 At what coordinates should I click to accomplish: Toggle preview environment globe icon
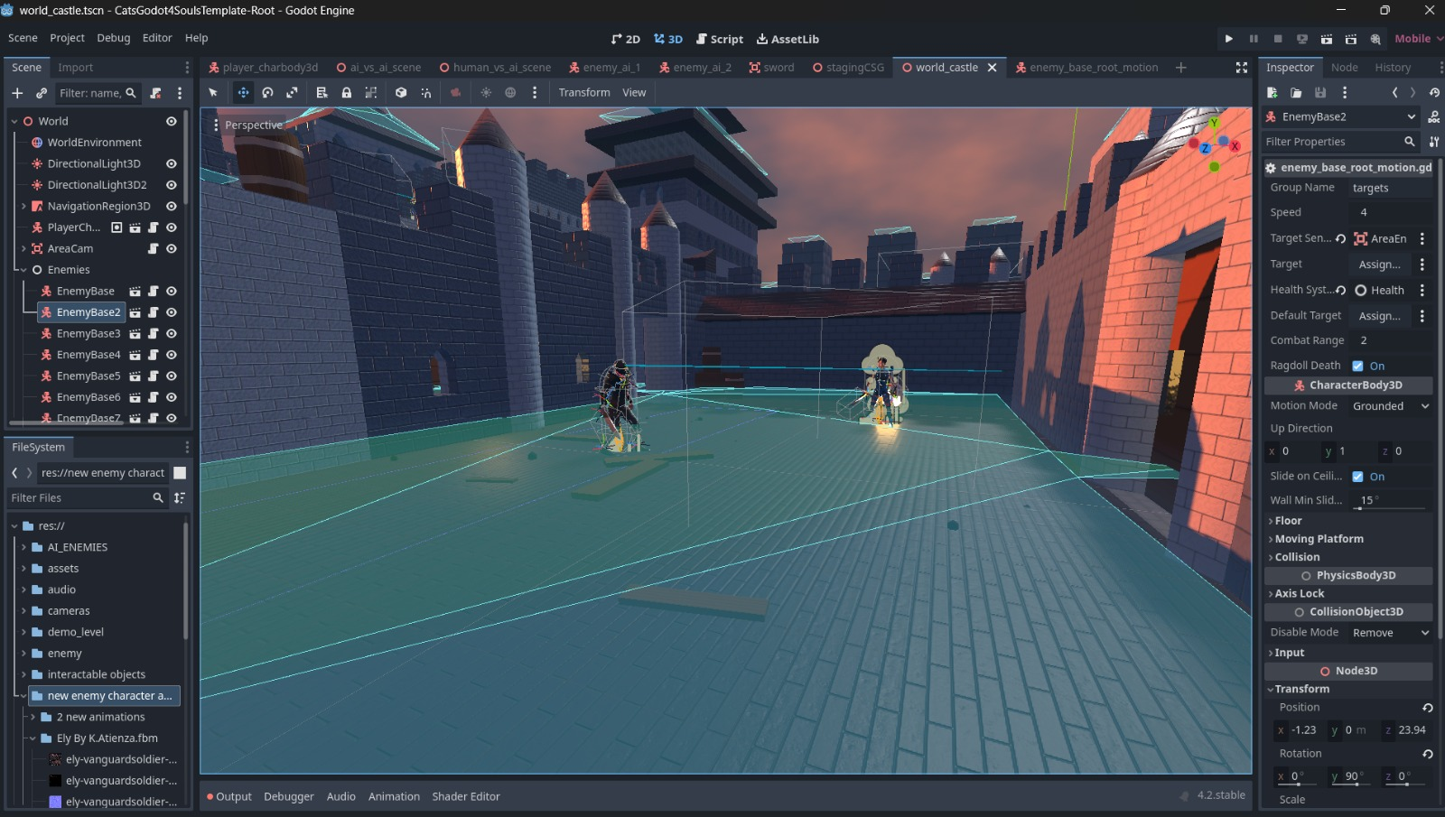[x=510, y=92]
